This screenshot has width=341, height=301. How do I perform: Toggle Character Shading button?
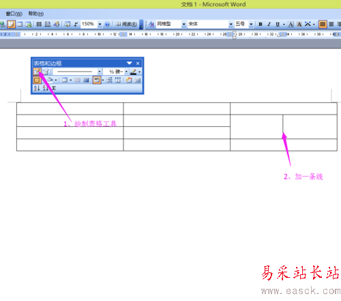[x=299, y=24]
